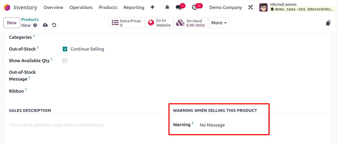
Task: Discard changes with the undo icon
Action: 54,25
